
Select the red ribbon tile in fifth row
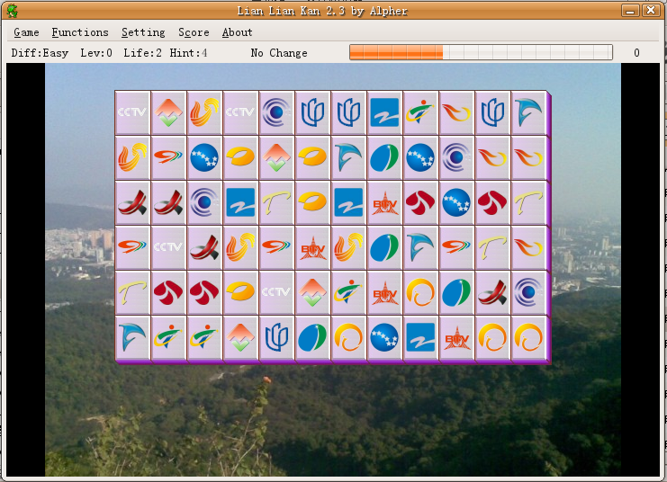492,293
